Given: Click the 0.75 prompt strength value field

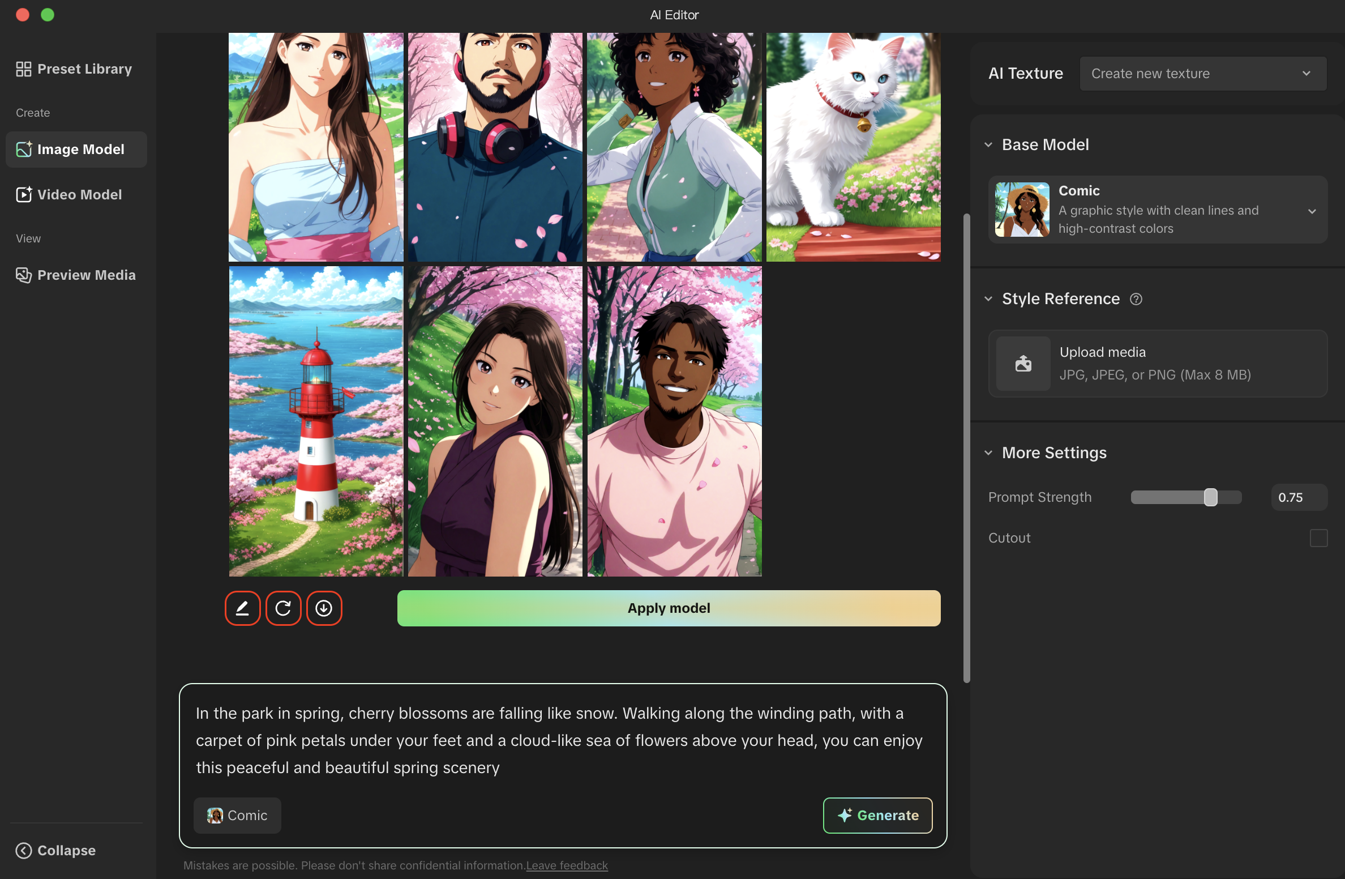Looking at the screenshot, I should [1299, 497].
